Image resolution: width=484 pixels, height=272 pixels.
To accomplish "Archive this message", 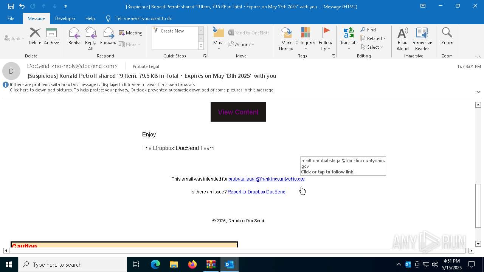I will tap(51, 37).
